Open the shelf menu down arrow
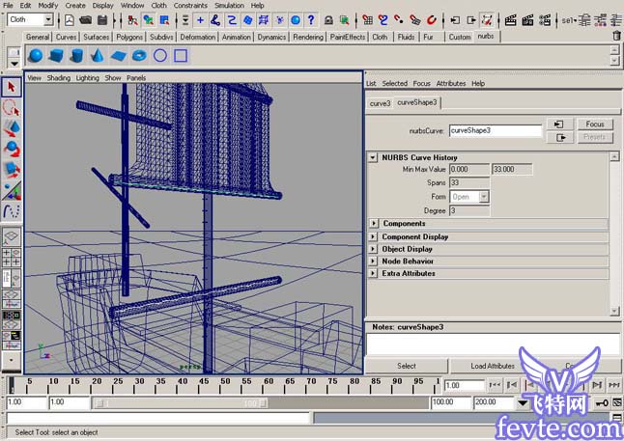The image size is (624, 441). tap(14, 64)
